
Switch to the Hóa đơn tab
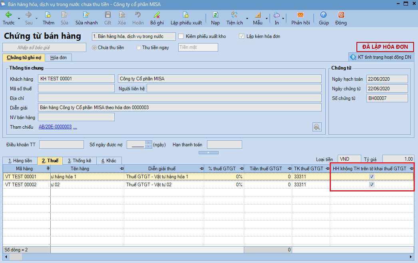[58, 58]
